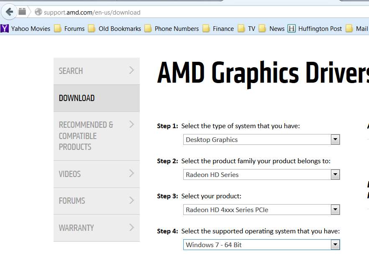The image size is (369, 258).
Task: Open the Finance bookmark folder
Action: coord(218,29)
